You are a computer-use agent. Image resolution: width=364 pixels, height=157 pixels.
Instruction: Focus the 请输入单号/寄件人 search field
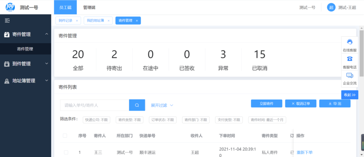95,105
